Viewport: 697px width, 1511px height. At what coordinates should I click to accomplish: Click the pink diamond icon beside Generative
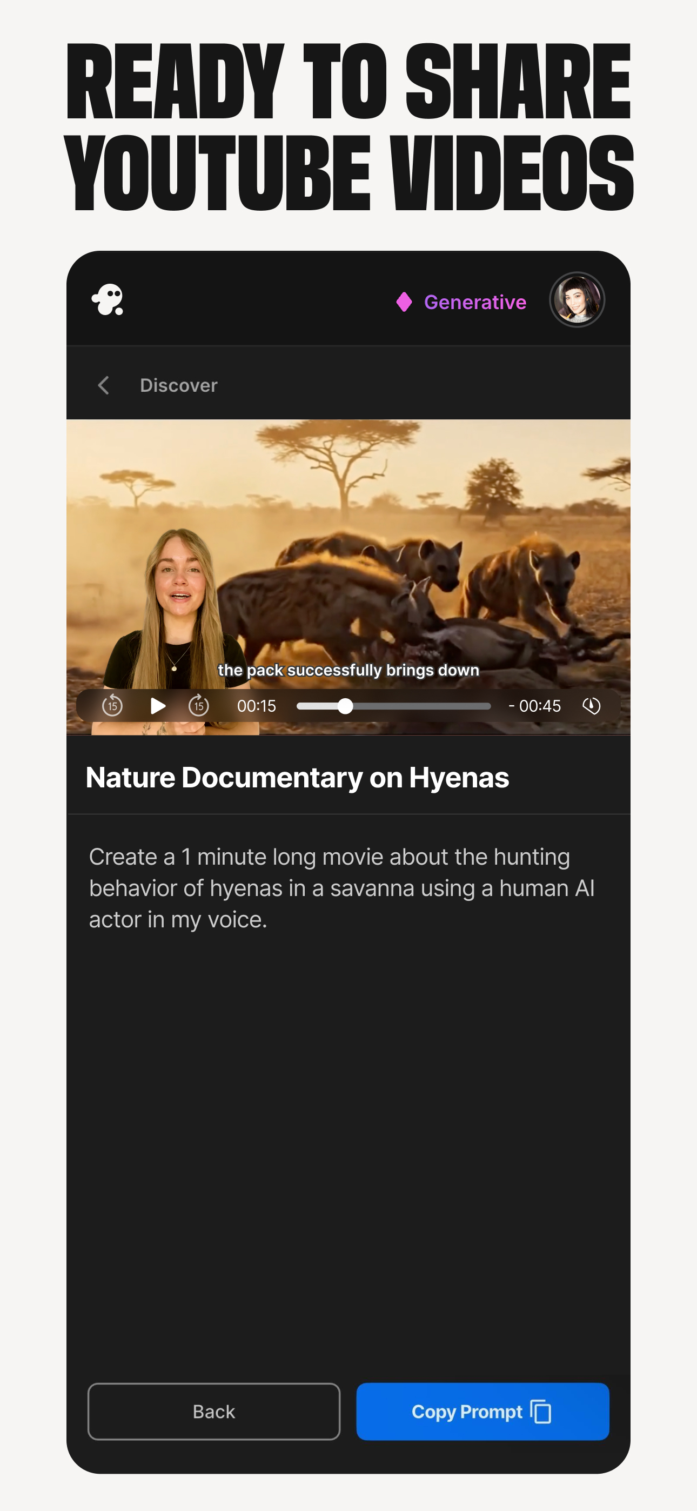coord(404,302)
